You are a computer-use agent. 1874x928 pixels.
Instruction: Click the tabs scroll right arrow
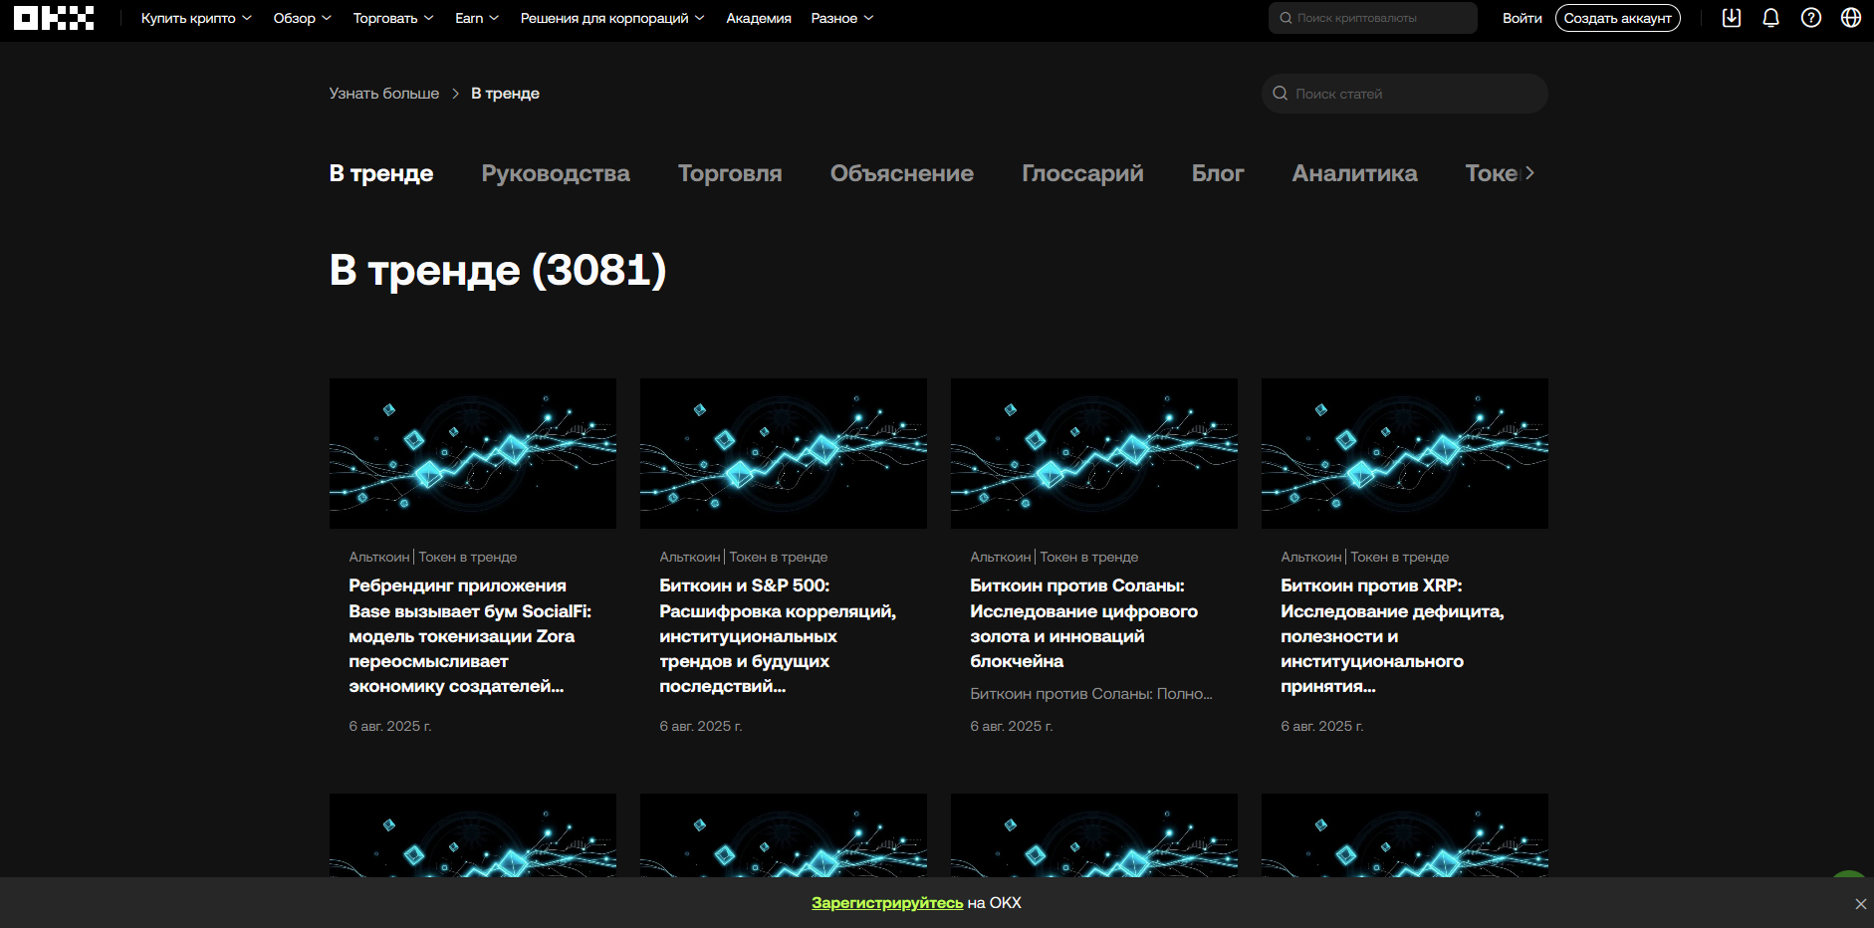pyautogui.click(x=1529, y=173)
